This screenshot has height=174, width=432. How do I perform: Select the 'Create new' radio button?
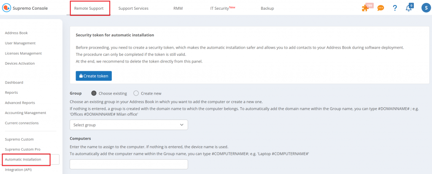[136, 93]
